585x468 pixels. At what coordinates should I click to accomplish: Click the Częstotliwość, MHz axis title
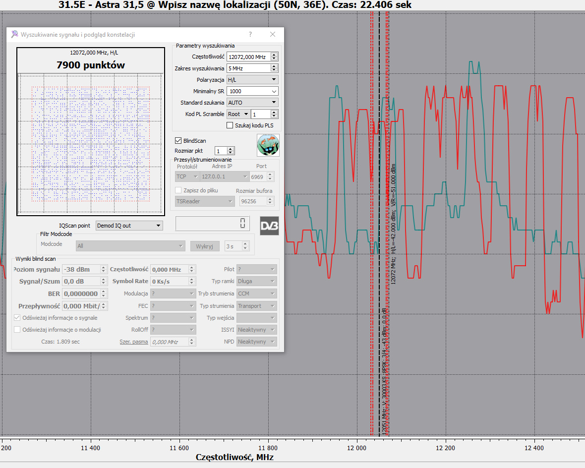(x=234, y=457)
